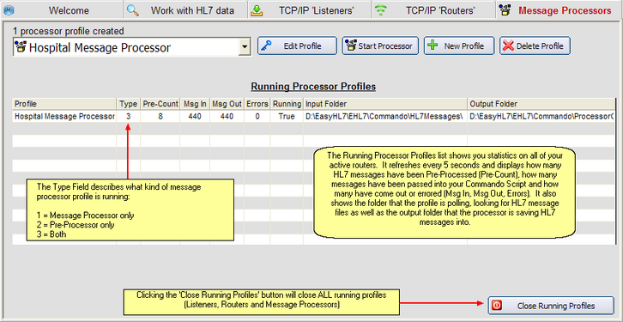The height and width of the screenshot is (322, 623).
Task: Select the Hospital Message Processor table row
Action: tap(314, 117)
